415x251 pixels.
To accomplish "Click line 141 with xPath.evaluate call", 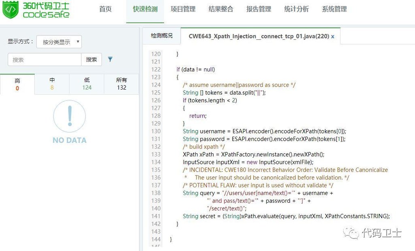I will pyautogui.click(x=286, y=216).
